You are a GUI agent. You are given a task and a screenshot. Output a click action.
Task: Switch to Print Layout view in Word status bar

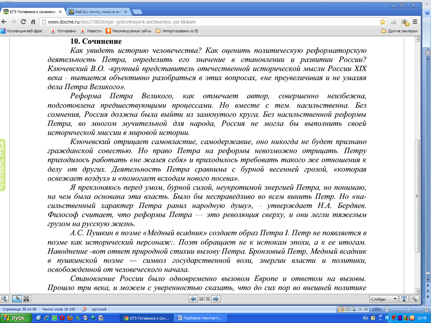(x=342, y=309)
